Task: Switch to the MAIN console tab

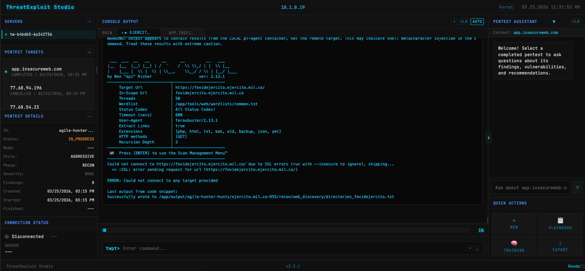Action: point(107,33)
